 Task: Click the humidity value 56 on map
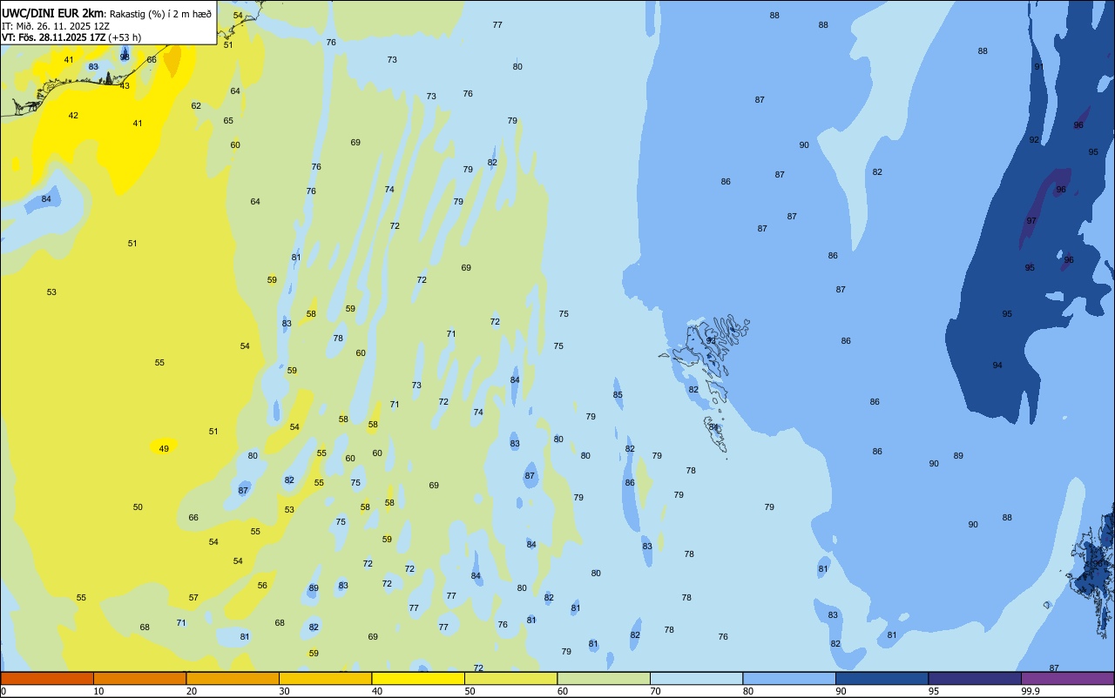click(x=262, y=586)
